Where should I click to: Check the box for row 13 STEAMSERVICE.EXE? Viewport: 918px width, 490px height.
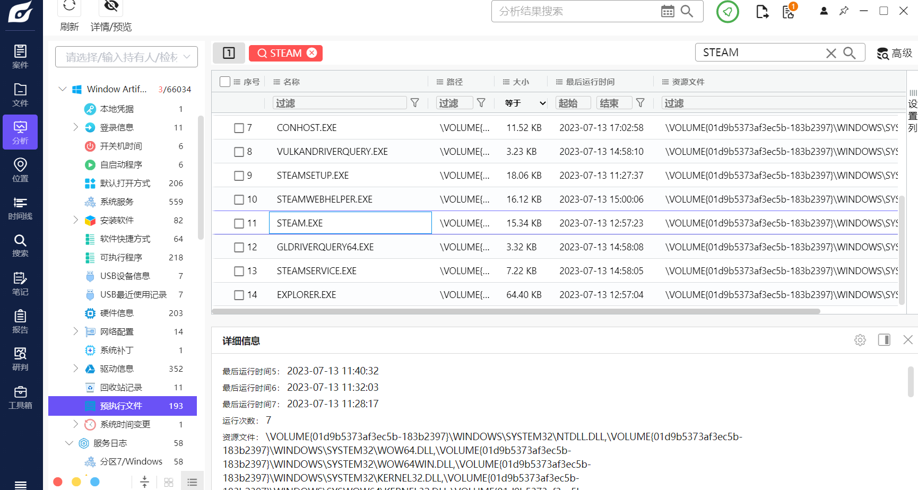pos(239,271)
